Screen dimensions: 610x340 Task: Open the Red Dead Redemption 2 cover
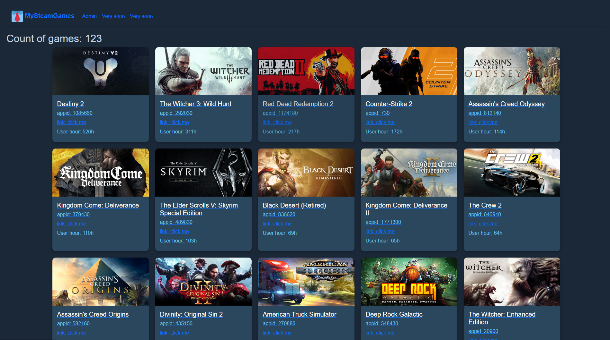click(306, 71)
